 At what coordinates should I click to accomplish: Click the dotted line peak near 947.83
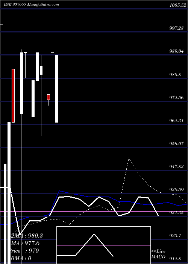[129, 158]
